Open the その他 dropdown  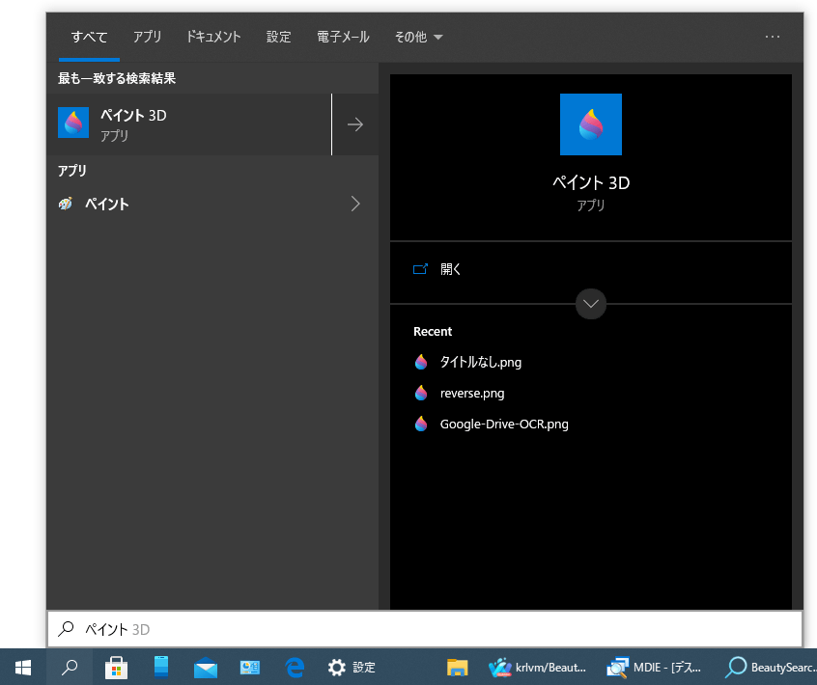pos(418,37)
